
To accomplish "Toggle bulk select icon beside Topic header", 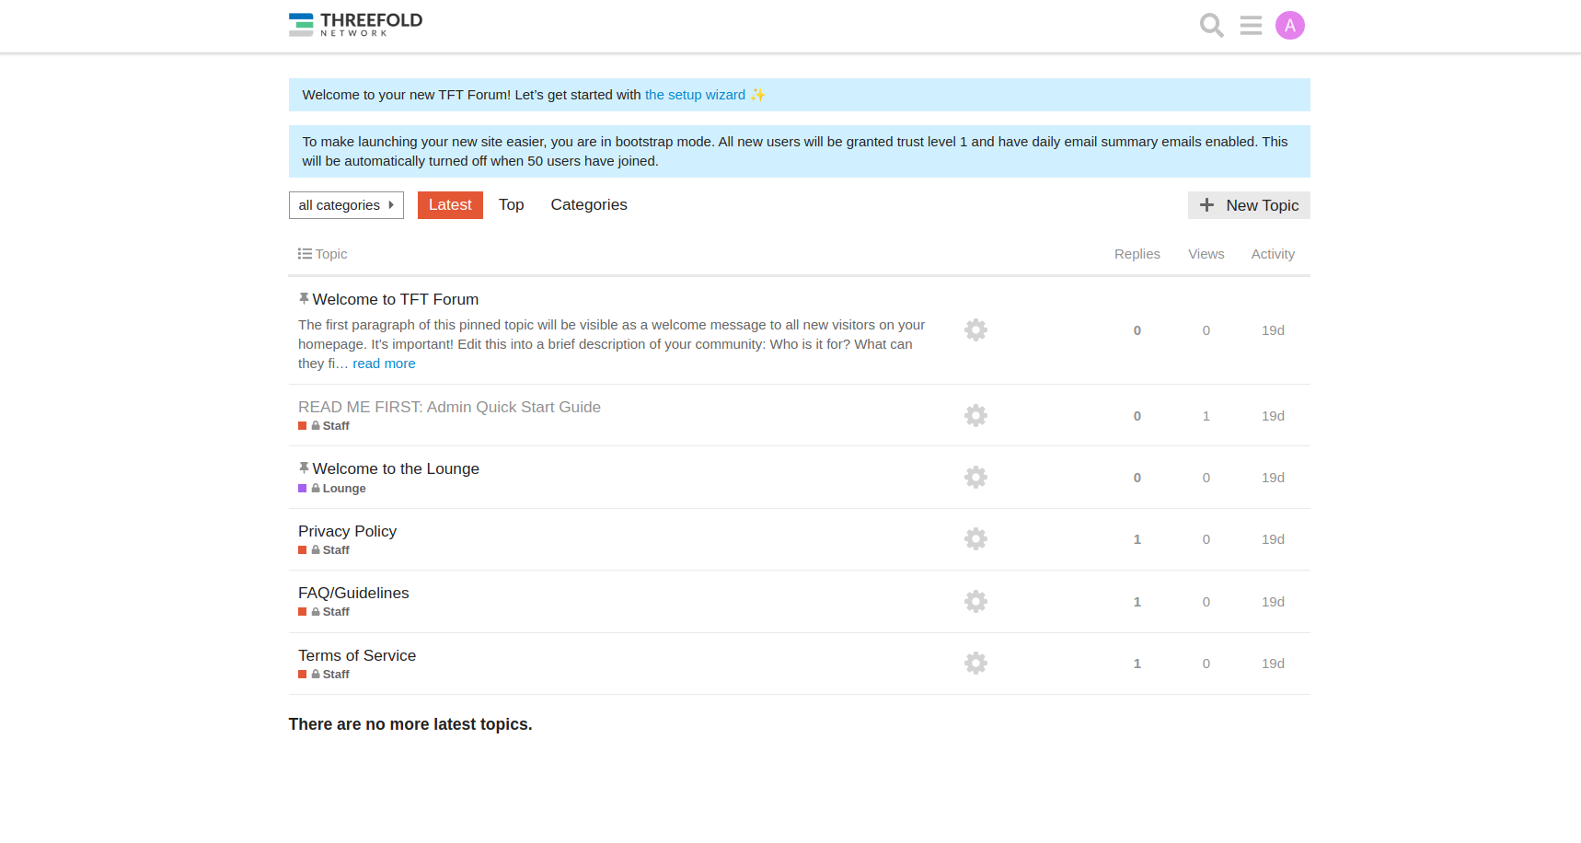I will click(305, 254).
